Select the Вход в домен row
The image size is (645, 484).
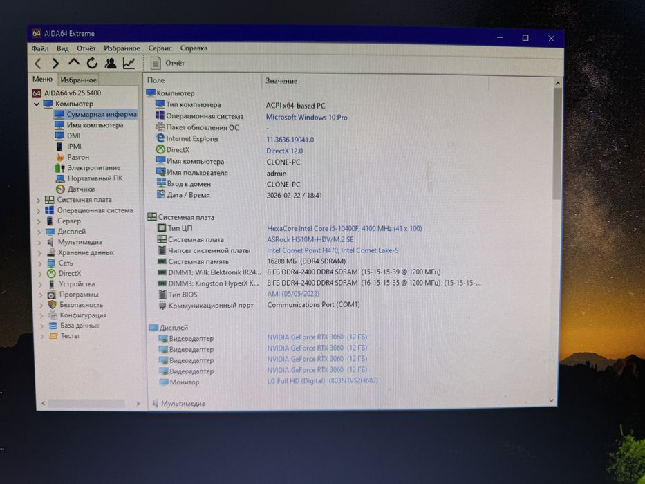(x=317, y=185)
